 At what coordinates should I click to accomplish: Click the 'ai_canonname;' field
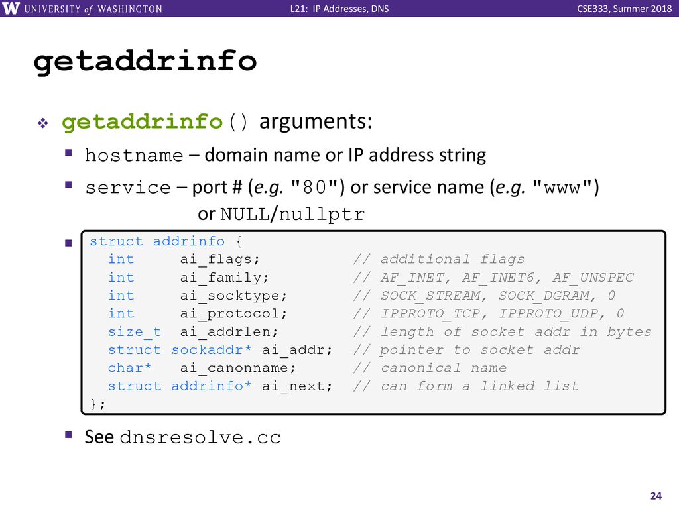click(x=238, y=368)
